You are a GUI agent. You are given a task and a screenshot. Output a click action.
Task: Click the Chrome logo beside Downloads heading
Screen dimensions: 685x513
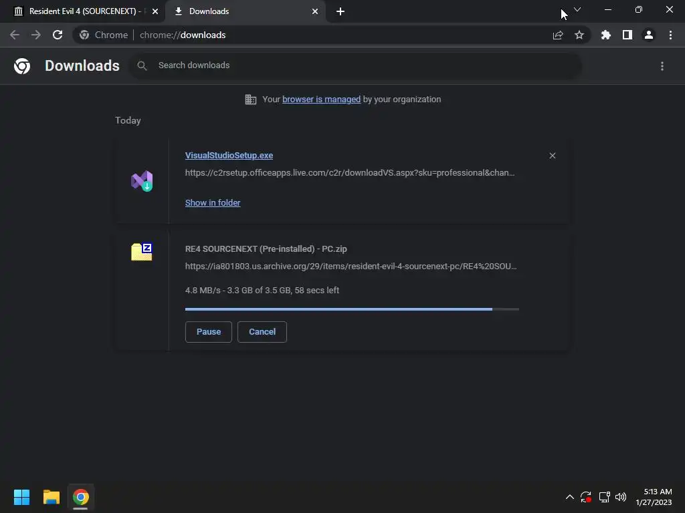coord(22,66)
